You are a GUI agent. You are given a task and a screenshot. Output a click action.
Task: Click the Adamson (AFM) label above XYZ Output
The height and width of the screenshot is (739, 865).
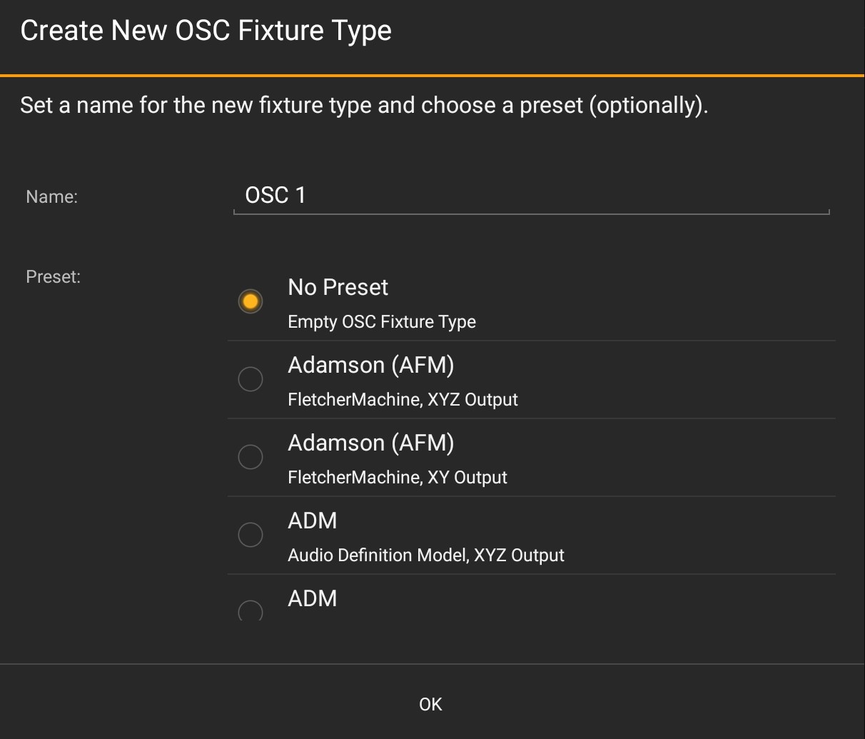tap(370, 365)
